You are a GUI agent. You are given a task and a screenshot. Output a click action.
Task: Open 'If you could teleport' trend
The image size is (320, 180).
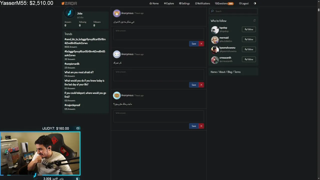click(x=85, y=95)
